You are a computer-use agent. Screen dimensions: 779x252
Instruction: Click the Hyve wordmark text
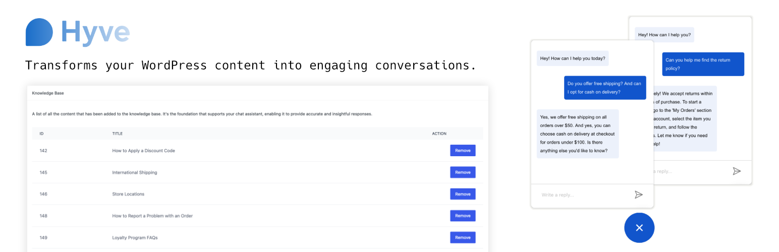(x=95, y=32)
